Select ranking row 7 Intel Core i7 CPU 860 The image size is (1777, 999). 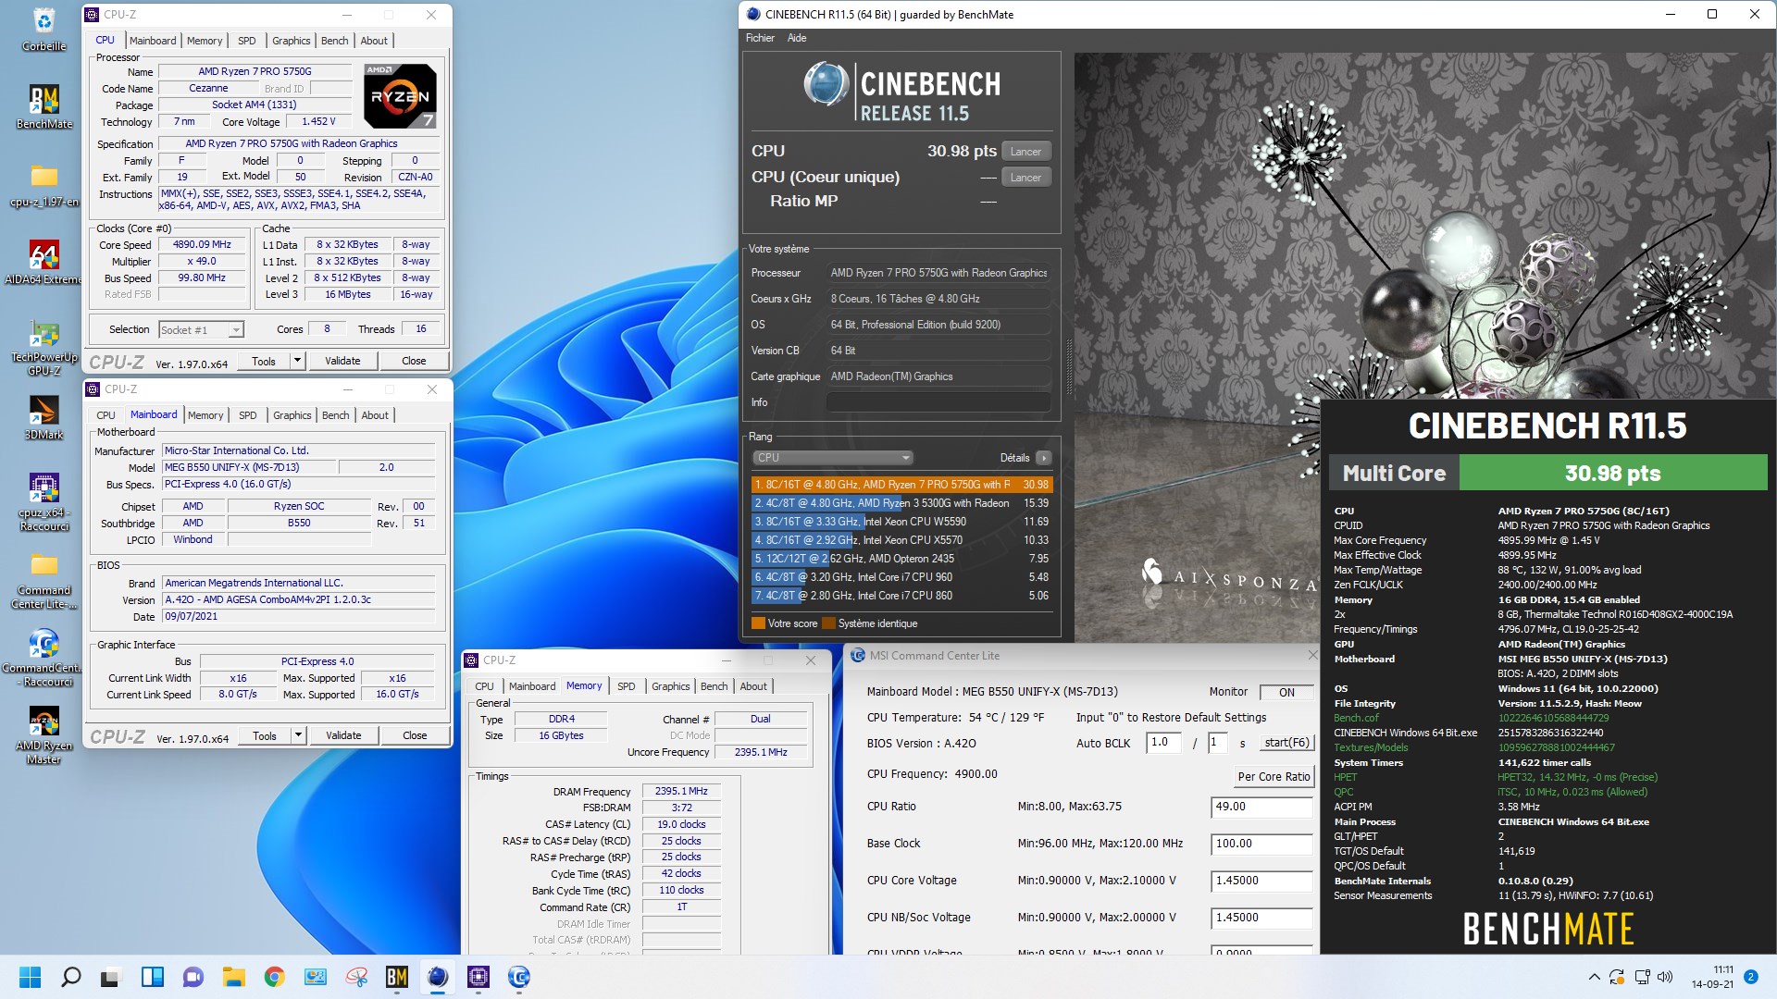tap(901, 596)
